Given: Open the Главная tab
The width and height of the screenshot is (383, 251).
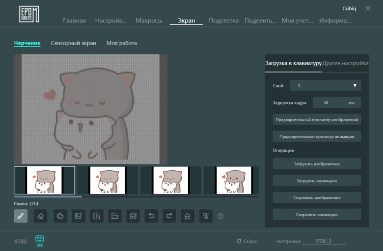Looking at the screenshot, I should (74, 21).
